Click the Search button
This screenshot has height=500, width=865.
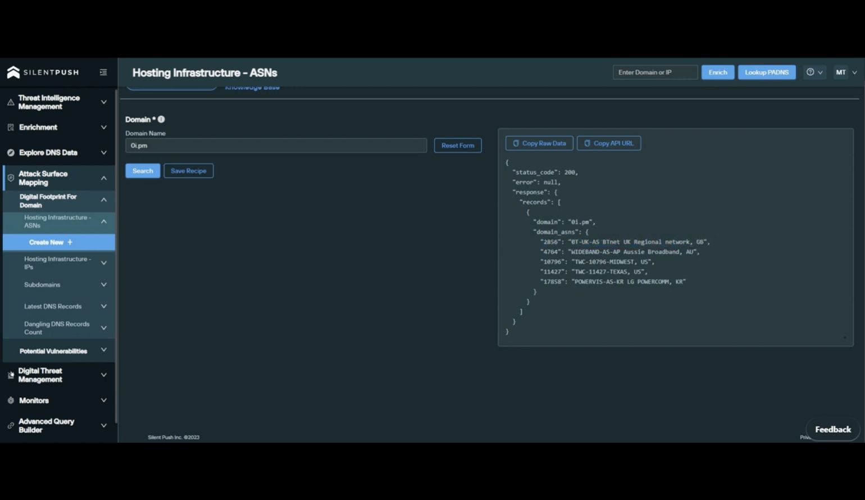(143, 171)
